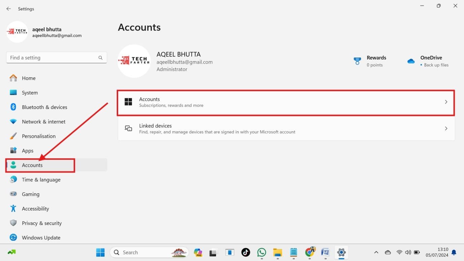Select the Personalisation brush icon
Viewport: 464px width, 261px height.
tap(13, 136)
